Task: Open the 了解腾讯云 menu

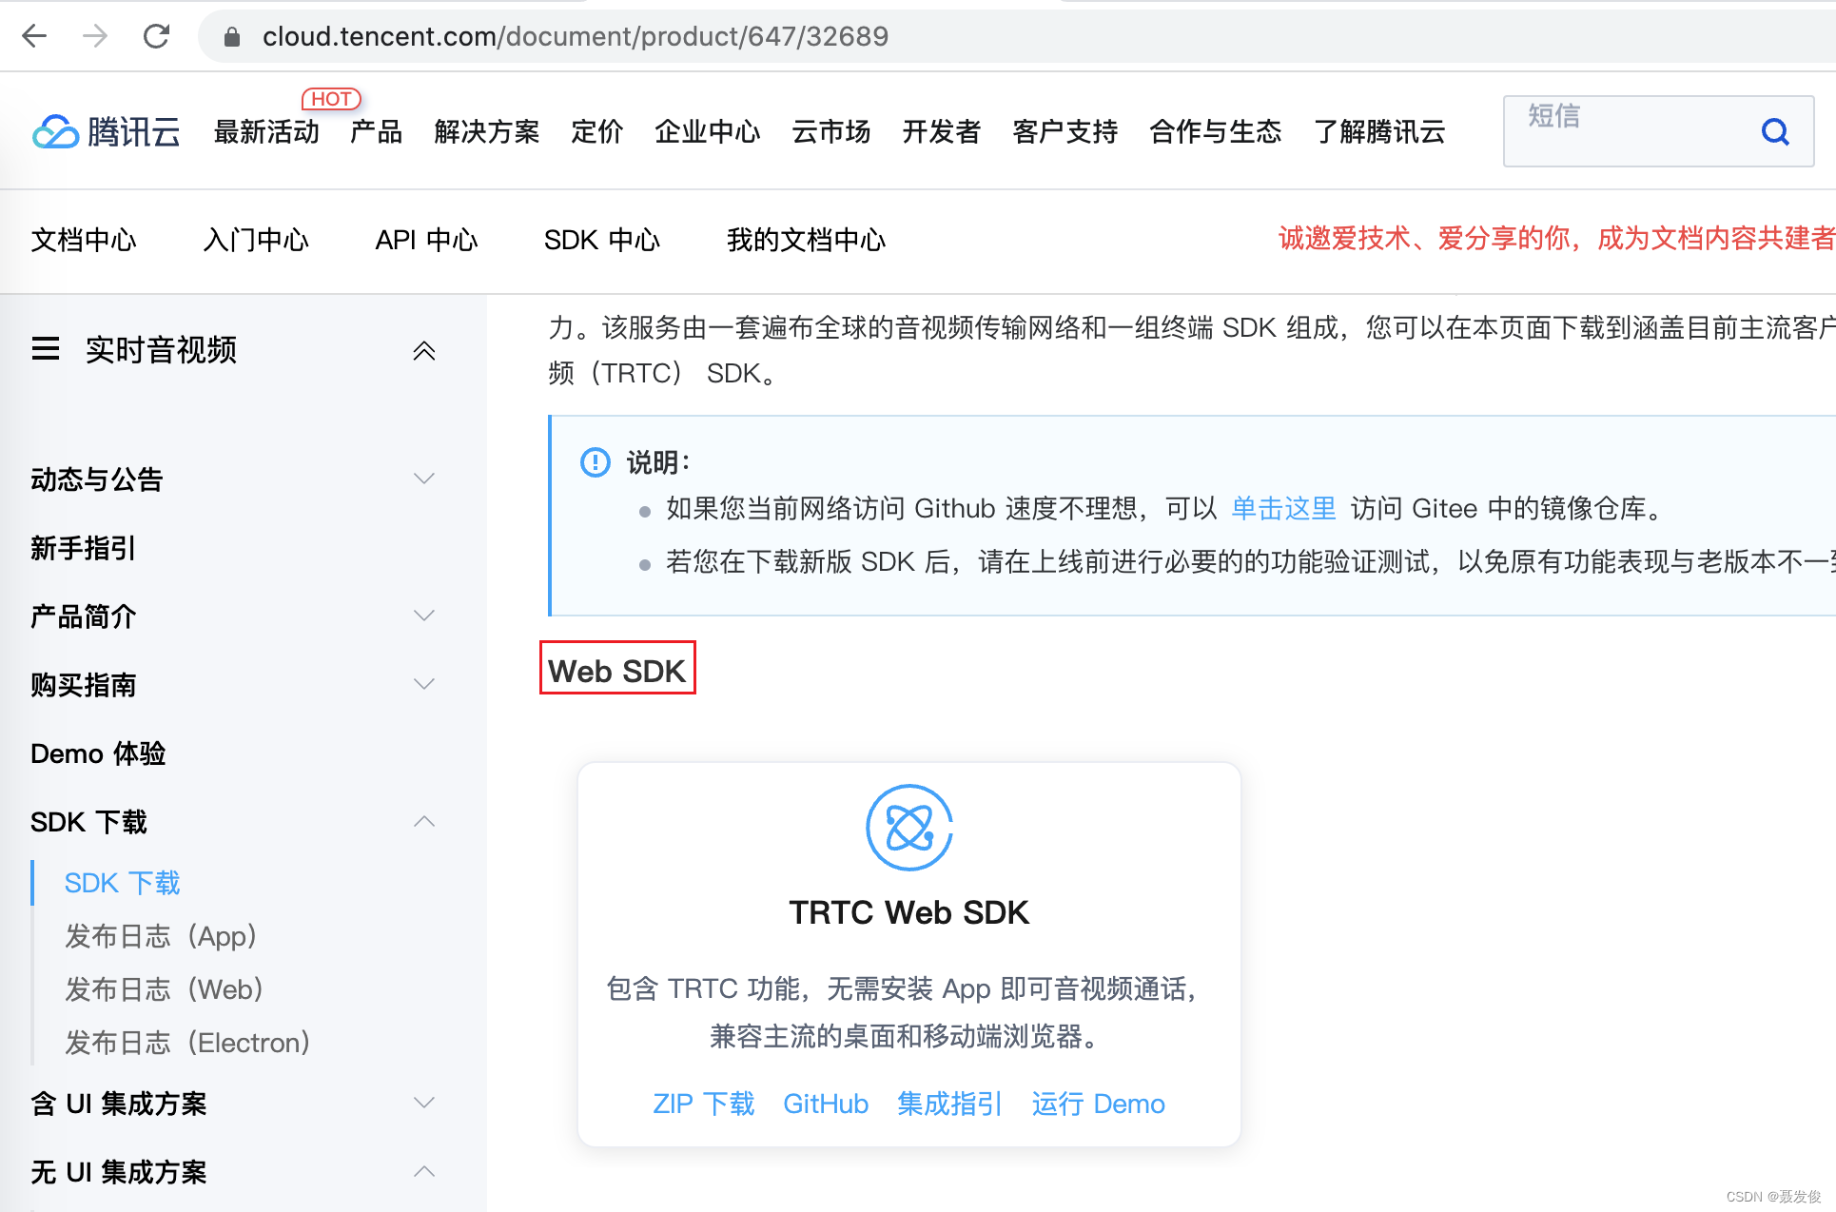Action: click(x=1379, y=131)
